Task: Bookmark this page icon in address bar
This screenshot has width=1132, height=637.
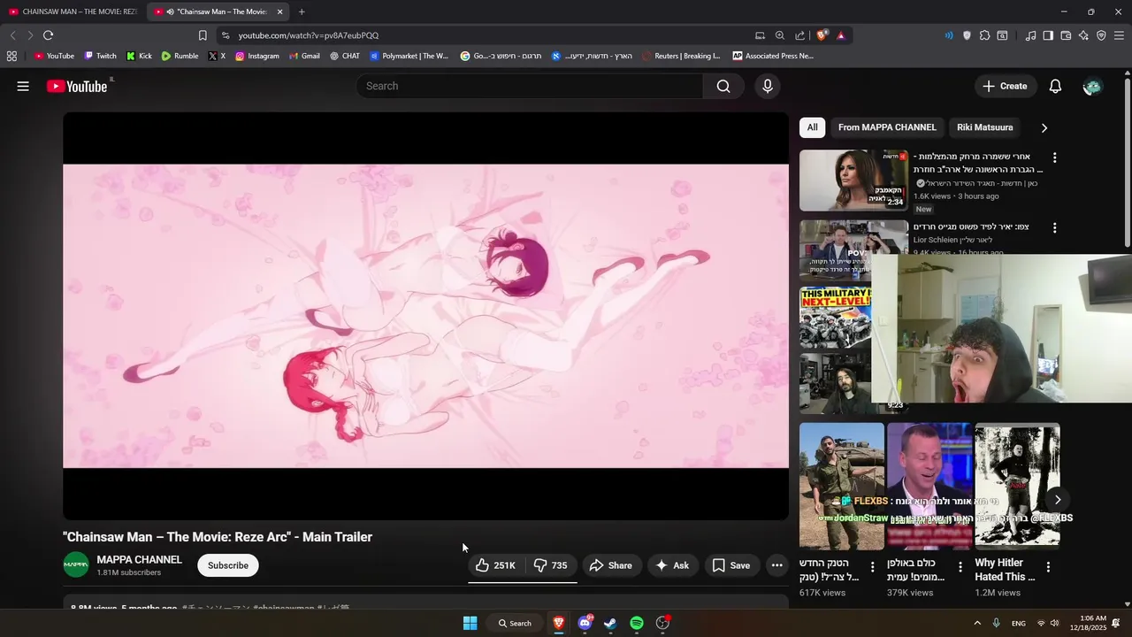Action: (x=203, y=35)
